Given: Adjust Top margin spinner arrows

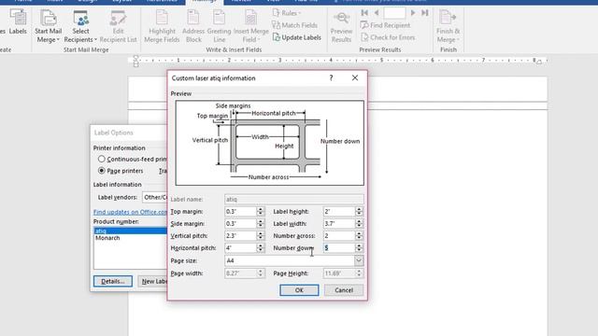Looking at the screenshot, I should click(x=260, y=212).
